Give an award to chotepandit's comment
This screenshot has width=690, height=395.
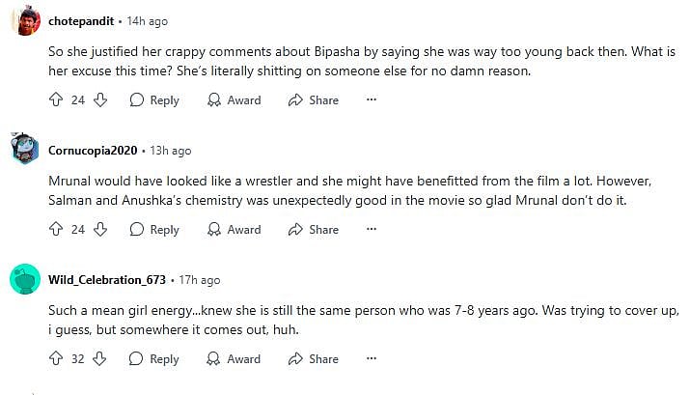[x=234, y=100]
